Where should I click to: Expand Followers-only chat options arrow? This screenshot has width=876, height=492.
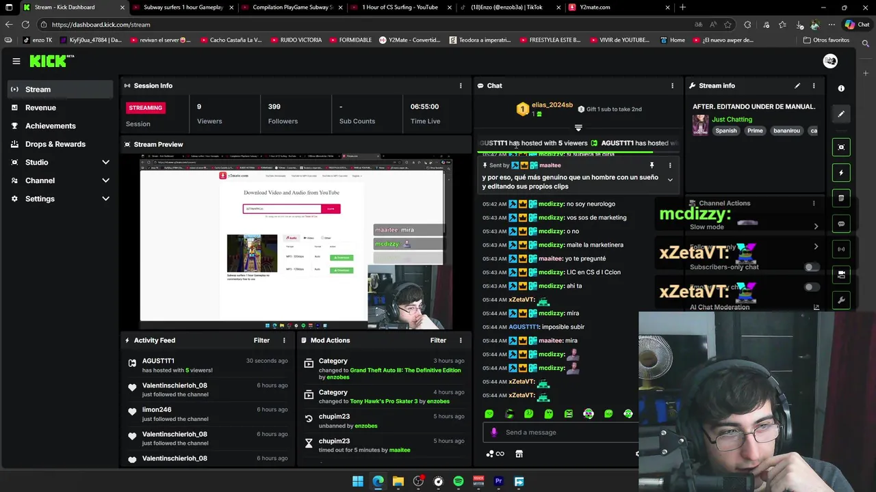point(816,247)
